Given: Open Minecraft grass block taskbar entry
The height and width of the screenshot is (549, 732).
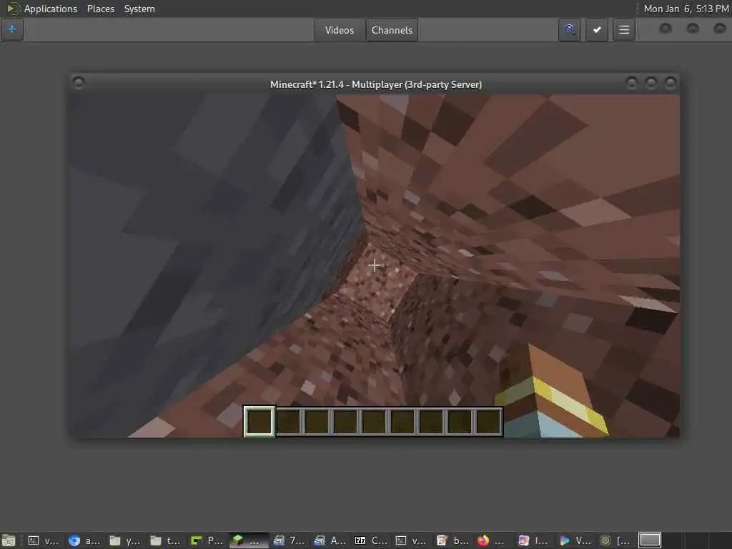Looking at the screenshot, I should point(249,540).
